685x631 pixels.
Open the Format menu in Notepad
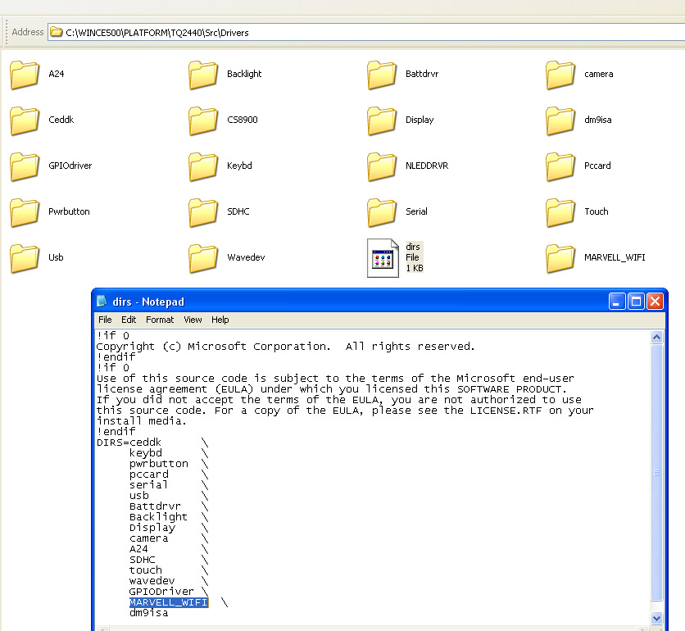point(160,320)
